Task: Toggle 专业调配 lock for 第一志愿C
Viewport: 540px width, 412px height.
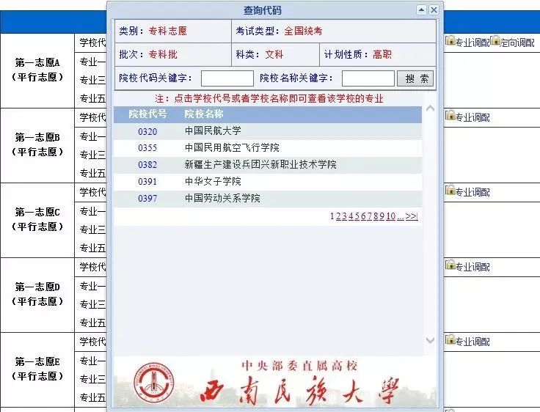Action: click(450, 191)
